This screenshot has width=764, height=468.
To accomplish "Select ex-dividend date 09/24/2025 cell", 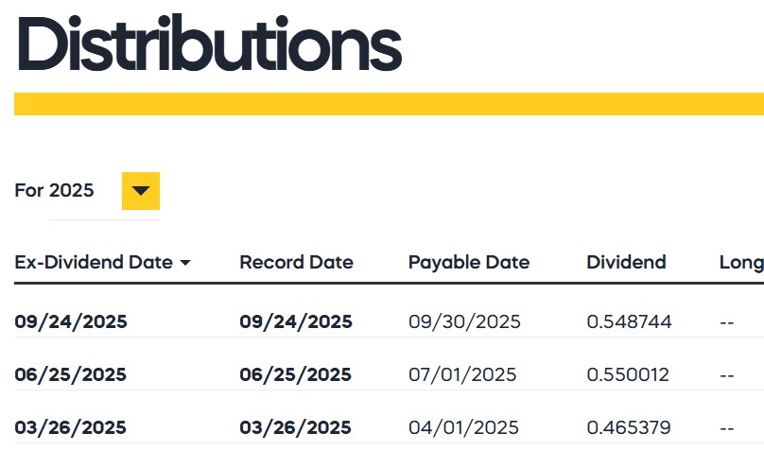I will point(71,321).
